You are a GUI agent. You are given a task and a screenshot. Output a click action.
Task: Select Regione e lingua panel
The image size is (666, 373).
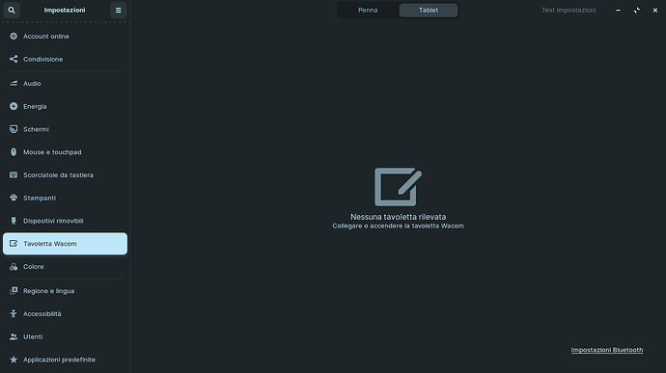(65, 291)
